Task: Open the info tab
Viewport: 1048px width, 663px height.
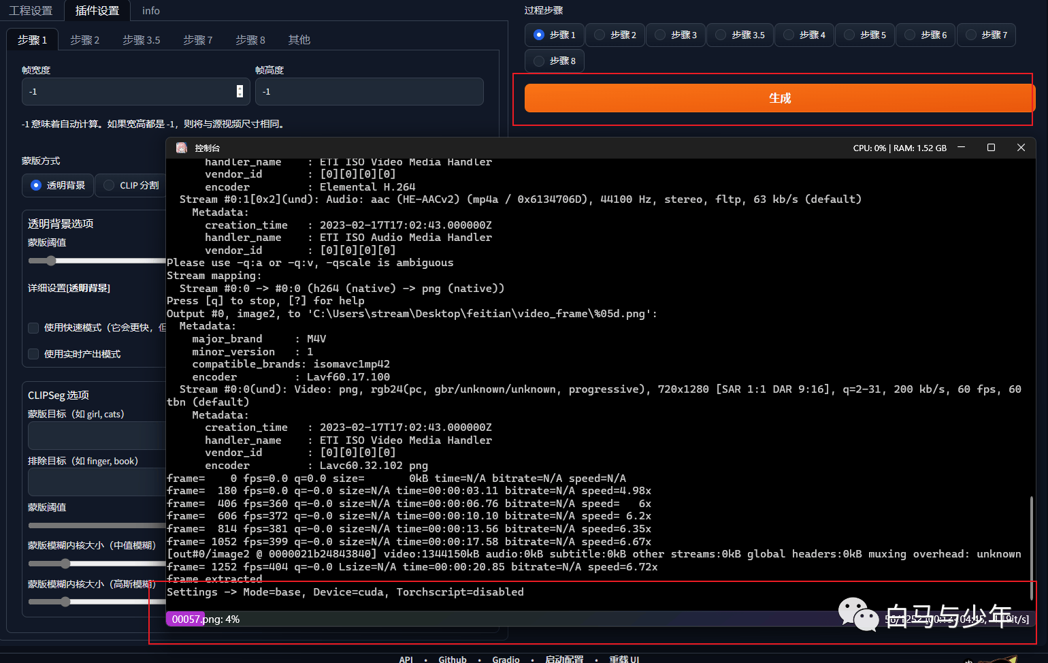Action: coord(151,11)
